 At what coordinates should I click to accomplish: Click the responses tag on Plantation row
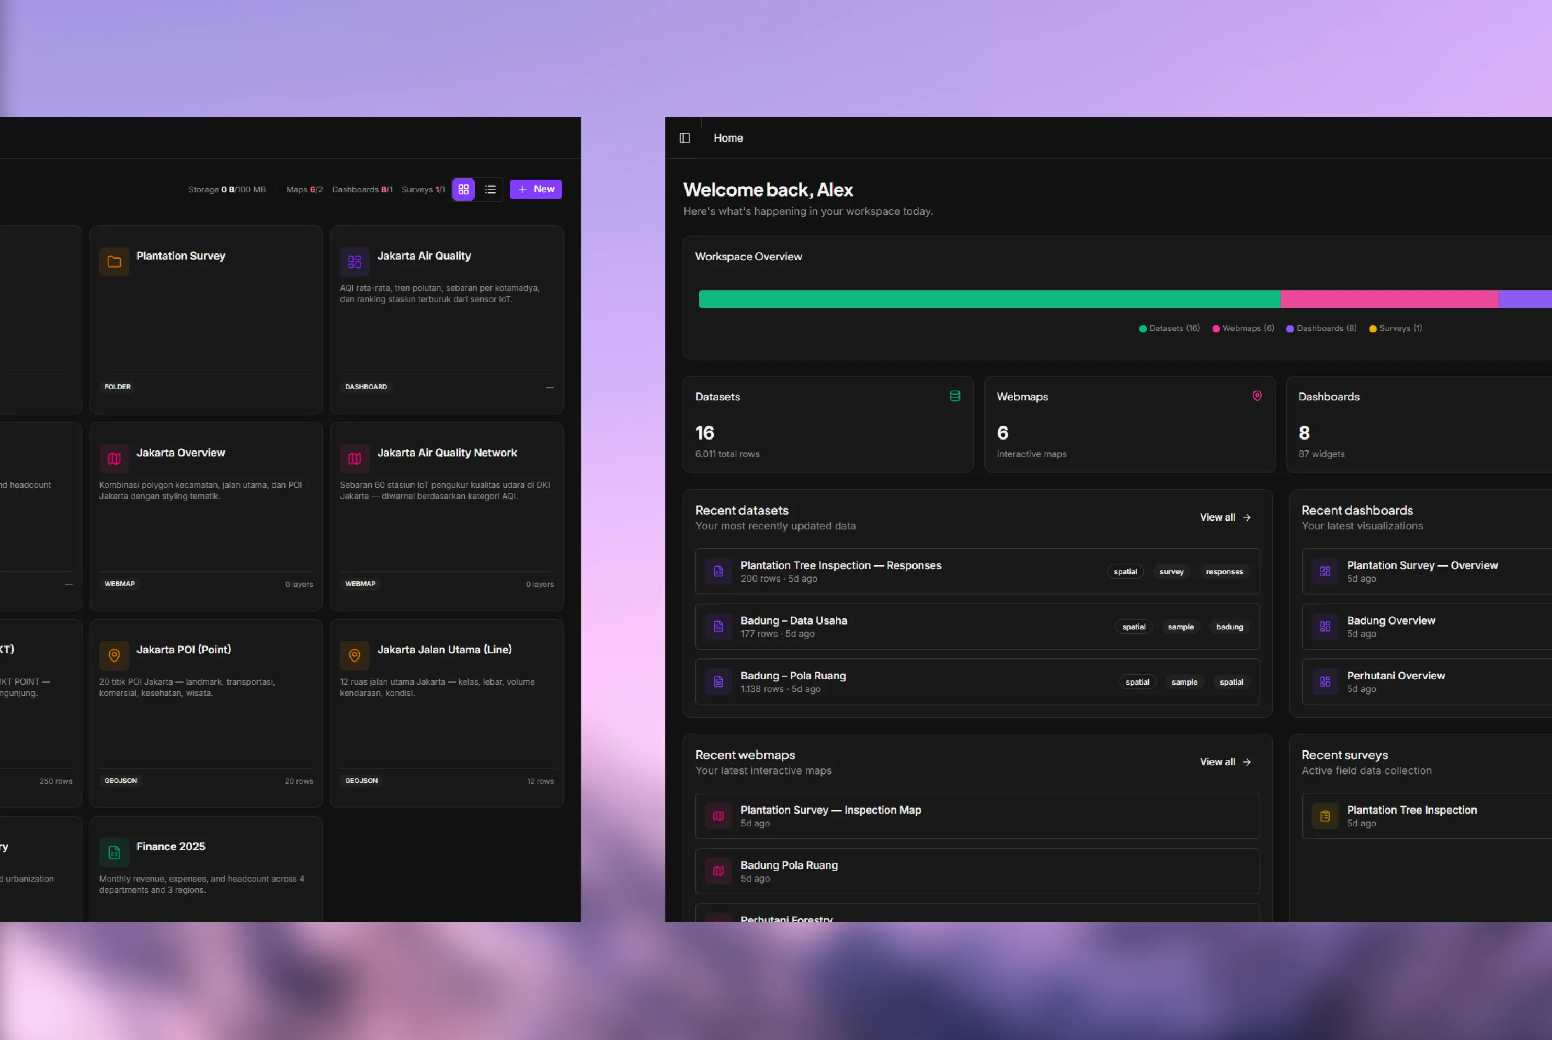pos(1224,572)
